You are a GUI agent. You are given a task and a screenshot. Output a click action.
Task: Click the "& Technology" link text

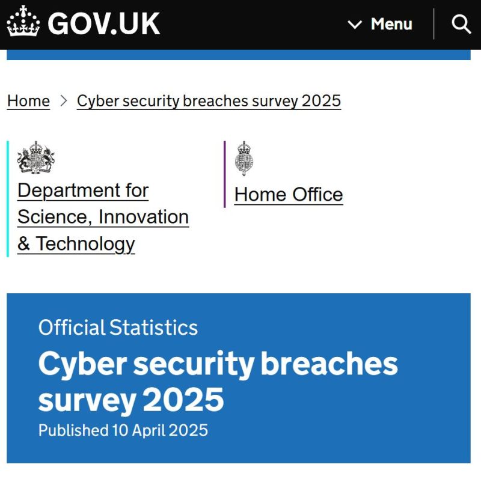[x=76, y=244]
